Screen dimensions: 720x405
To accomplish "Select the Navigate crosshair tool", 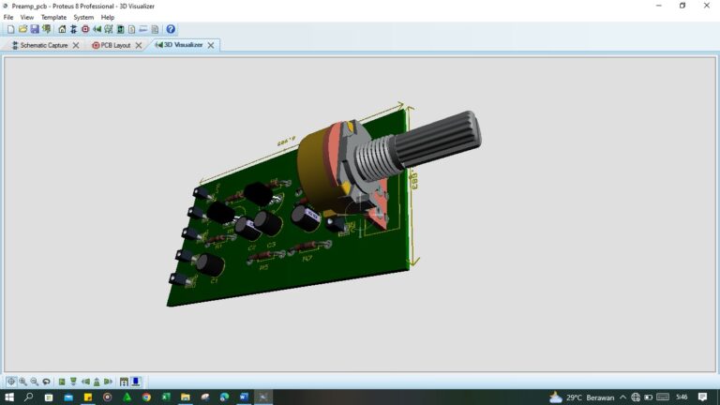I will tap(11, 382).
